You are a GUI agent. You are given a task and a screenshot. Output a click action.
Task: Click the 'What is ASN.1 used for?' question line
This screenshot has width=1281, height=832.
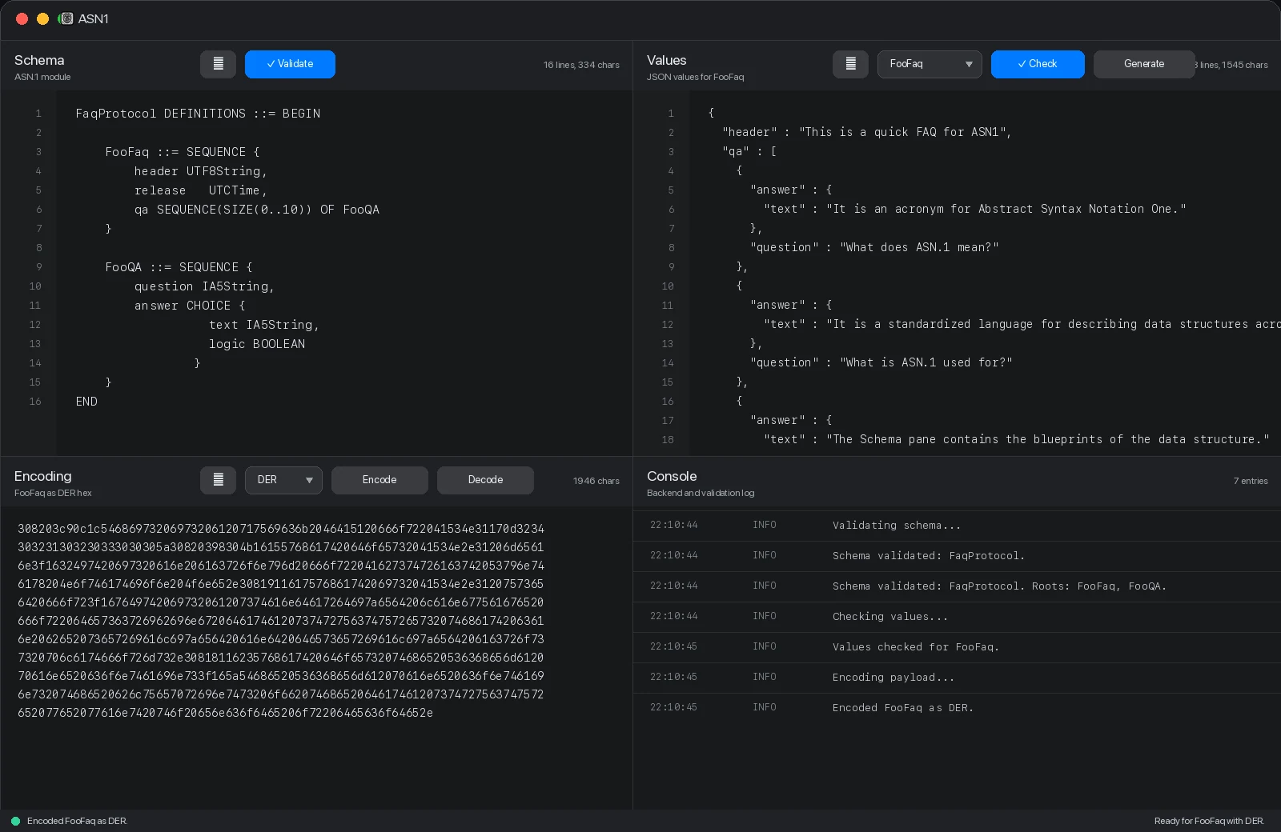coord(881,362)
